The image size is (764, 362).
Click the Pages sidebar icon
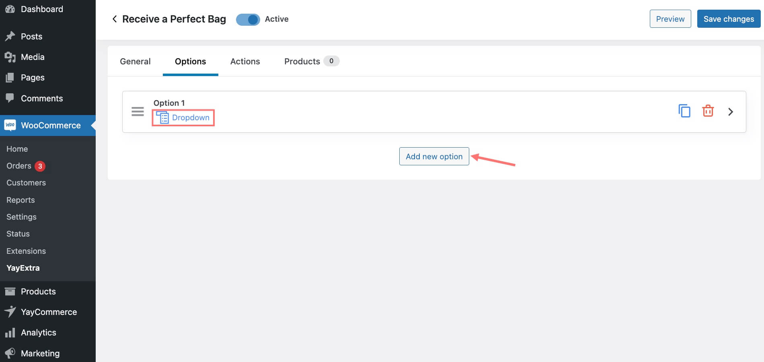(x=10, y=77)
